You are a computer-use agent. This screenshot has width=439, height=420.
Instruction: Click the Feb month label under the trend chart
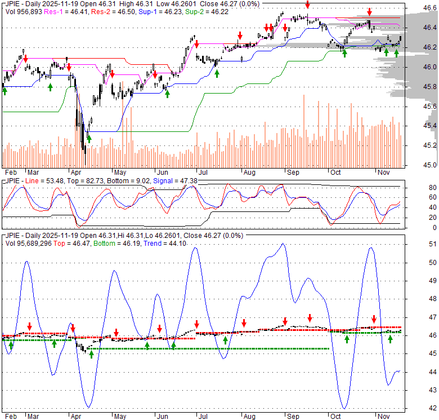(11, 417)
